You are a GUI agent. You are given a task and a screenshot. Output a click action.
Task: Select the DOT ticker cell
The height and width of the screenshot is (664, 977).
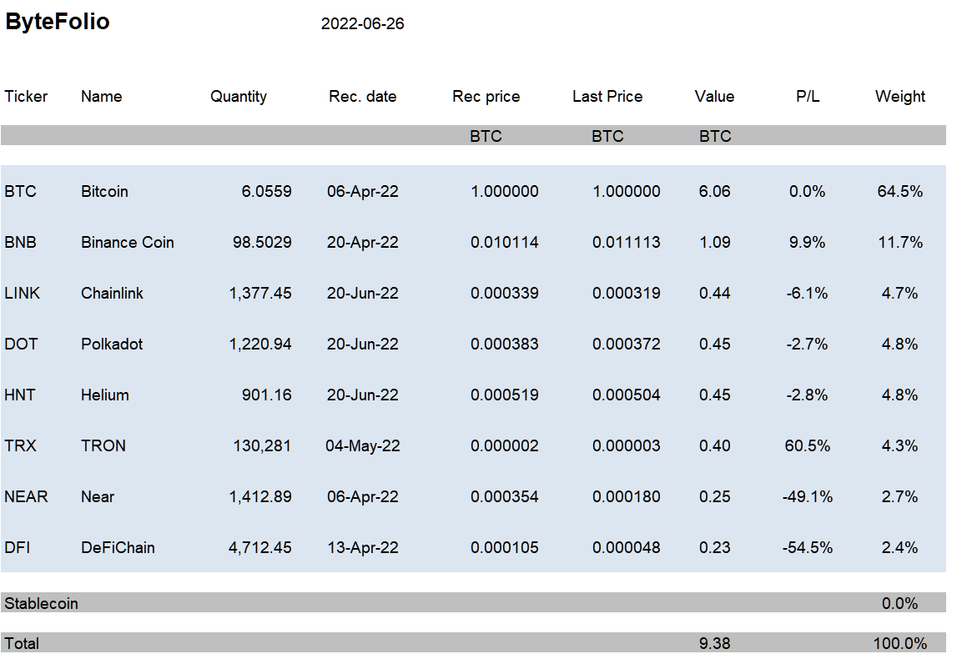coord(21,345)
